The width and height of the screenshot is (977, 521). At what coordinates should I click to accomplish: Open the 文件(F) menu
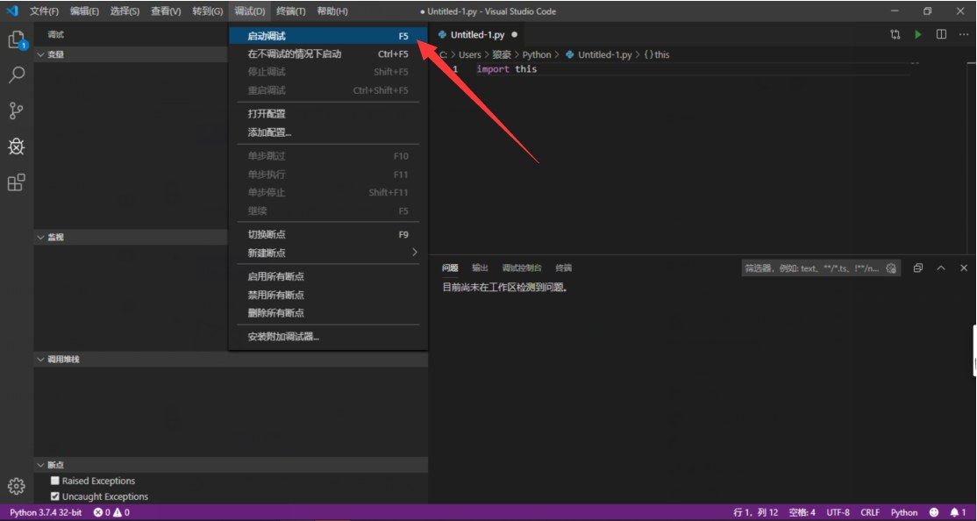[44, 11]
